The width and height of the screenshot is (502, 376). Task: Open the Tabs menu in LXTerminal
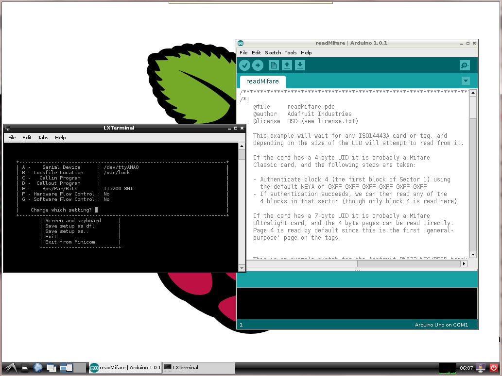[x=43, y=138]
